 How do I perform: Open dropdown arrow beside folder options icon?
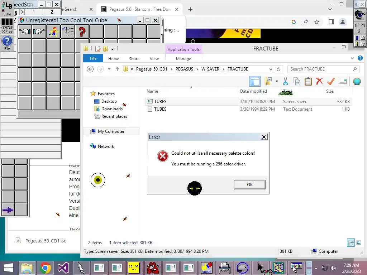[277, 81]
